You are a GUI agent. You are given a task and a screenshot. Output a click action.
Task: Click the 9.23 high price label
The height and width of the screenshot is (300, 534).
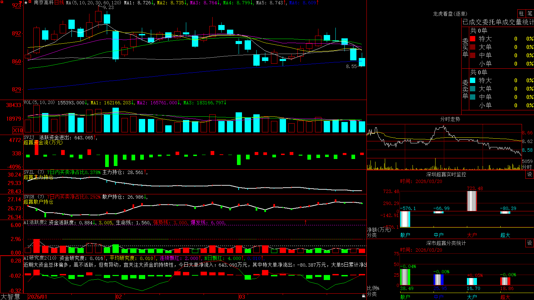108,7
